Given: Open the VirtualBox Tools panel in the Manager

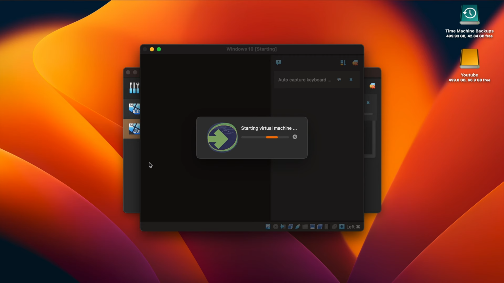Looking at the screenshot, I should click(134, 87).
